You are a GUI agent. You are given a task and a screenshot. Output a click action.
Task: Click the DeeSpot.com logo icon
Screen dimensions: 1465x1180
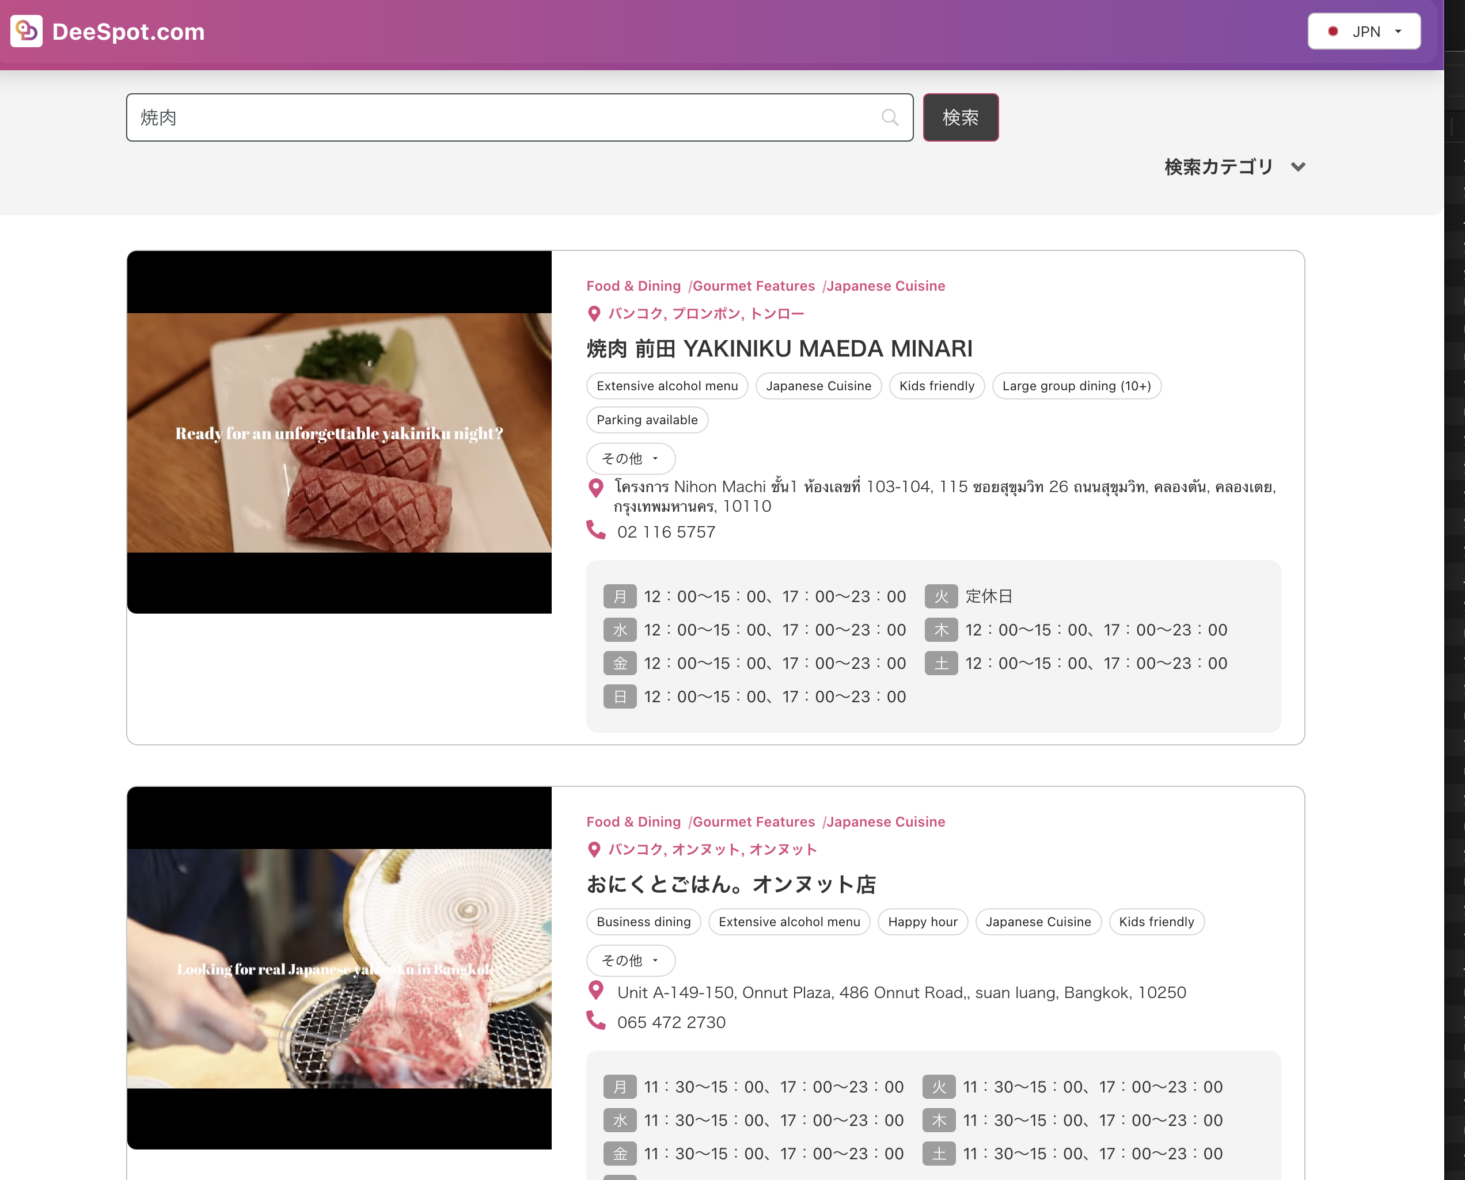[26, 31]
